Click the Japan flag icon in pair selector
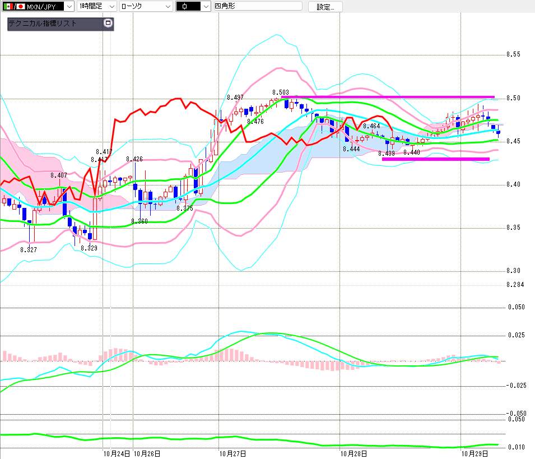Image resolution: width=535 pixels, height=459 pixels. tap(21, 7)
